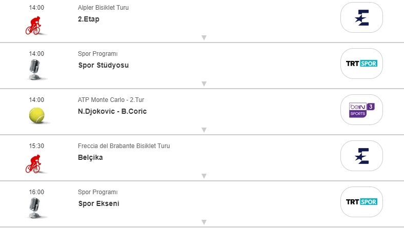Open TRT Spor logo for Spor Stüdyosu
This screenshot has width=404, height=228.
361,64
